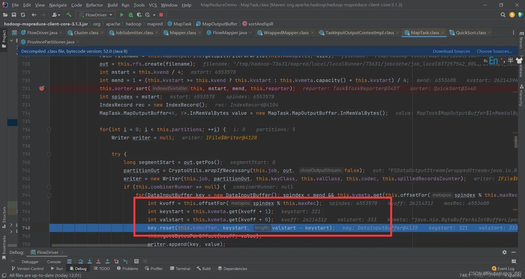Collapse the try block at line 739
This screenshot has width=525, height=279.
[x=49, y=154]
